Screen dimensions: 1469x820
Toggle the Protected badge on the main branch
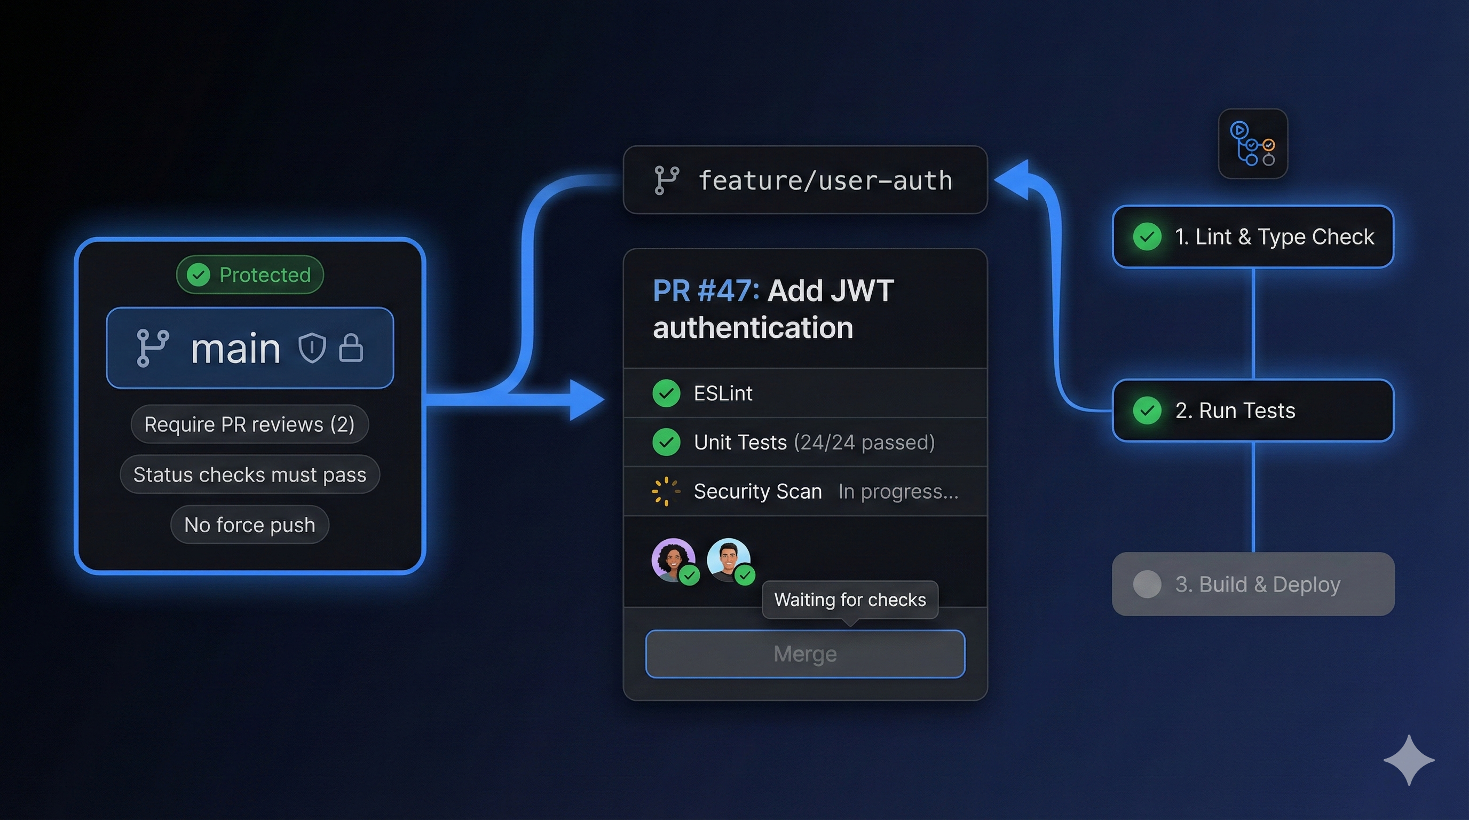[249, 274]
